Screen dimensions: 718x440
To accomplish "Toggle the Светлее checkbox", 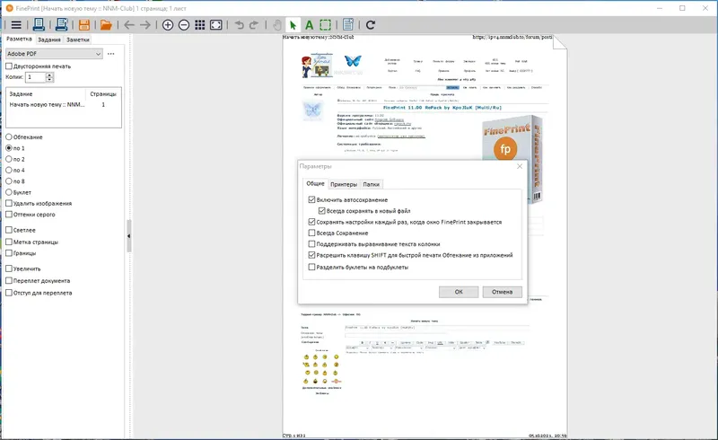I will 9,230.
